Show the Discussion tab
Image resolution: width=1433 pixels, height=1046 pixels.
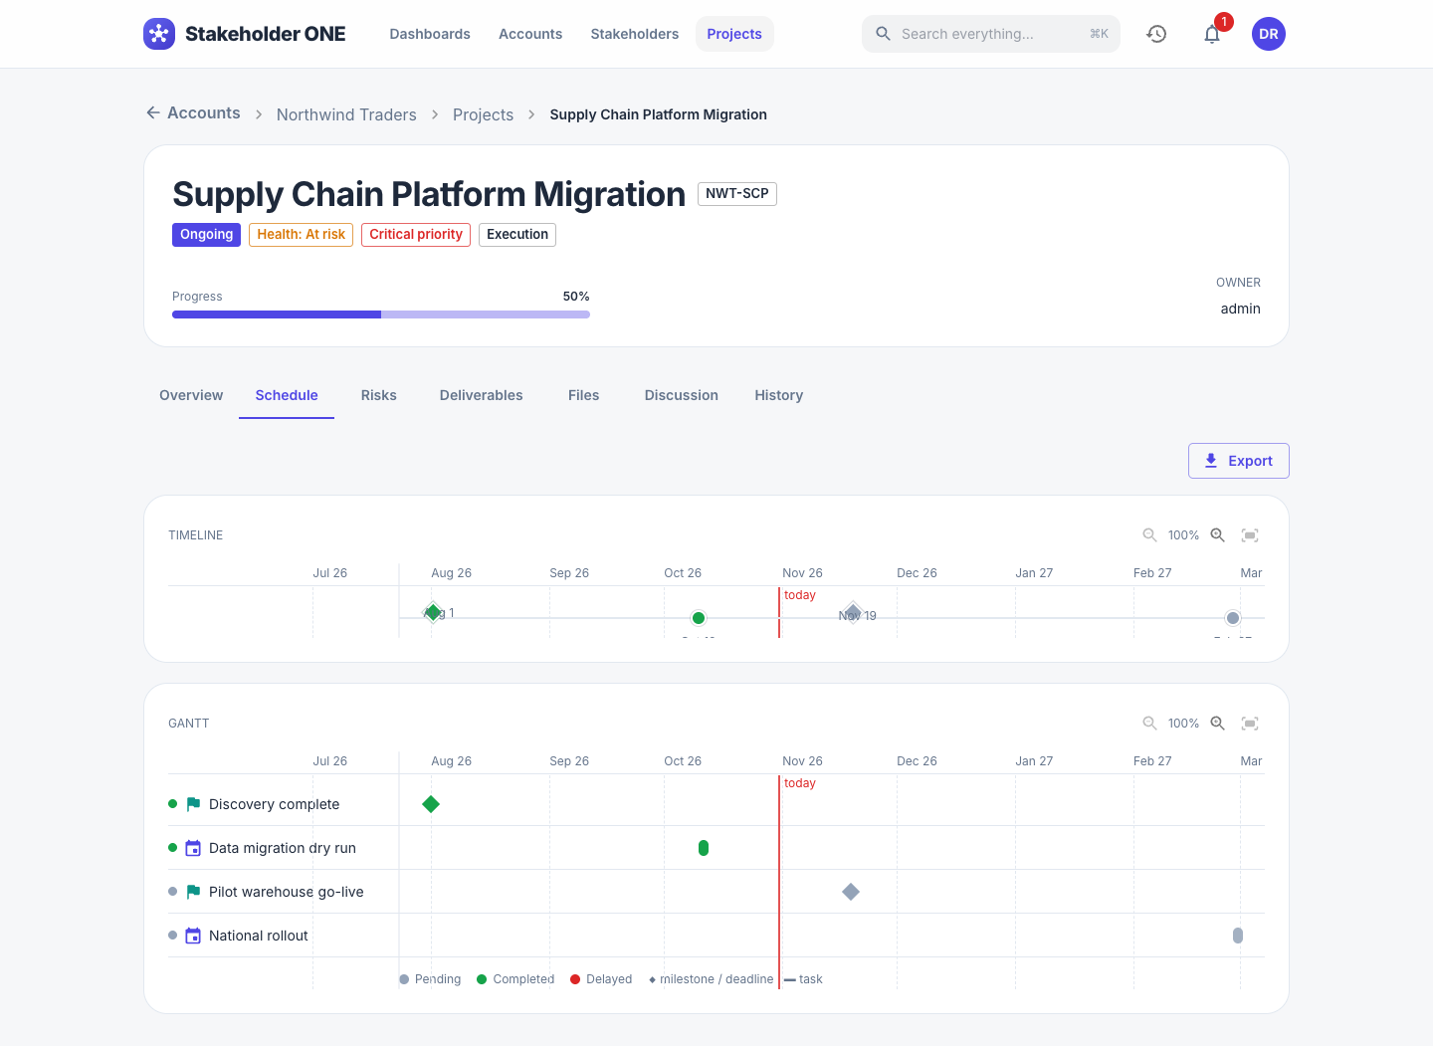(682, 395)
